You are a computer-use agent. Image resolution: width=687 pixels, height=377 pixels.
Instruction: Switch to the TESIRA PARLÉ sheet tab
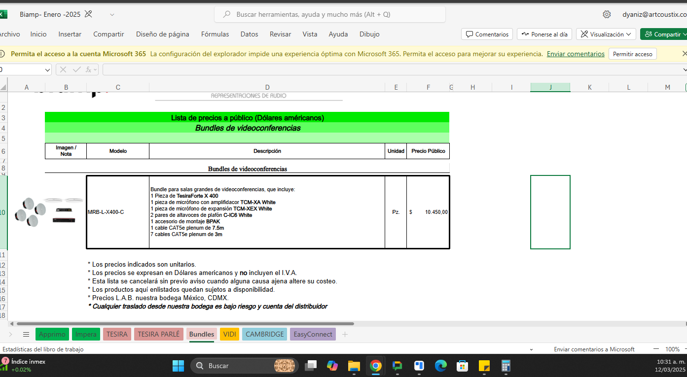(159, 334)
